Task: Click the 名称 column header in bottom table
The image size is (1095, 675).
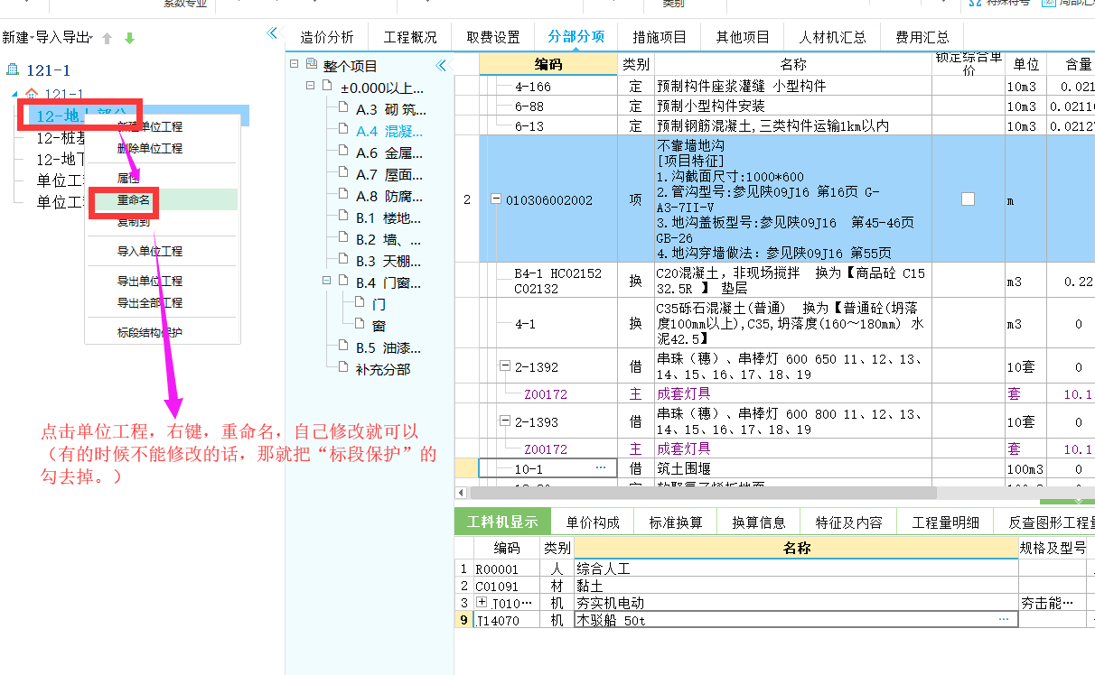Action: click(796, 548)
